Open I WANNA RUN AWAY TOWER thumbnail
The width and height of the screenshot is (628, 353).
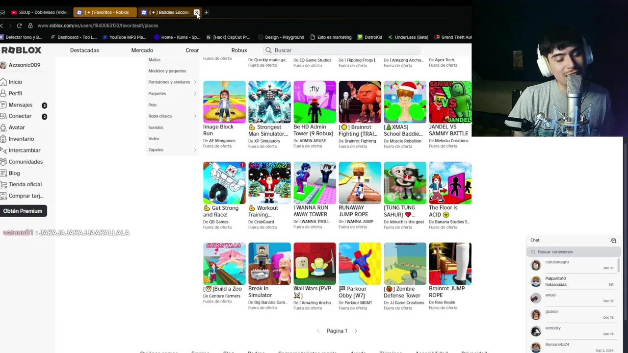pyautogui.click(x=314, y=183)
